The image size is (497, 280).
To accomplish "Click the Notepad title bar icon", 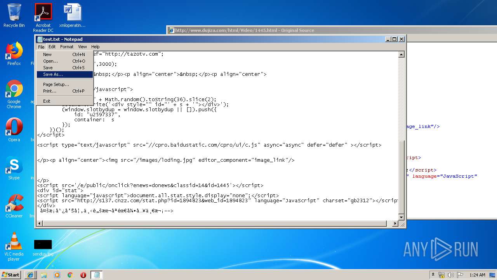I will 40,39.
